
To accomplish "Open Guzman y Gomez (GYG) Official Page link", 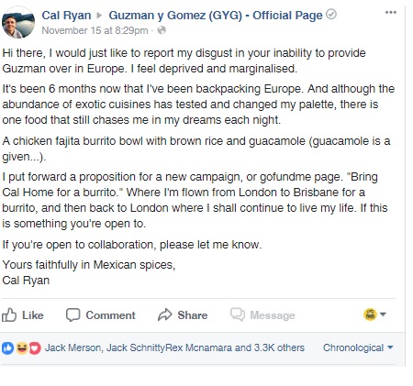I will coord(216,16).
